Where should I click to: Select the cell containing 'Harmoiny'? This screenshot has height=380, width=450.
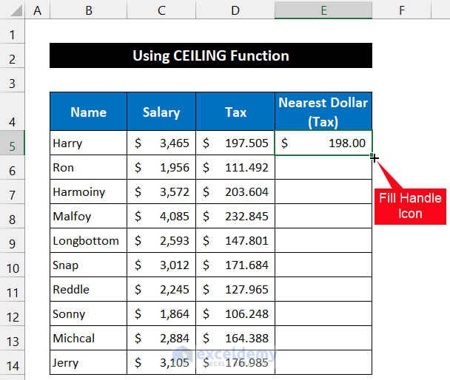pos(88,191)
